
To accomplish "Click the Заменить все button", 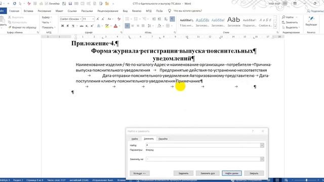I will tap(208, 173).
